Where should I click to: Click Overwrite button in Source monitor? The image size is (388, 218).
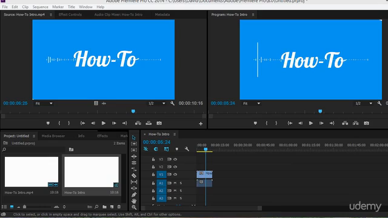[x=149, y=123]
